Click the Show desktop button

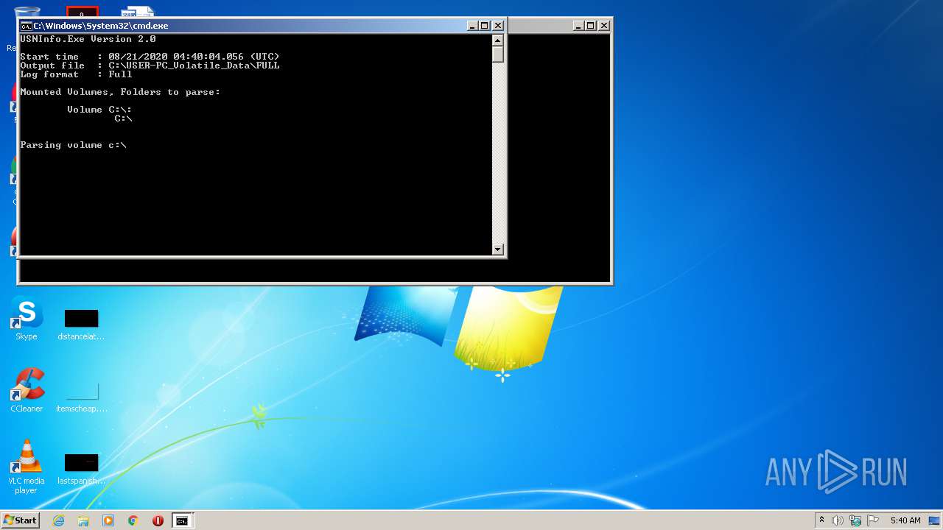pos(935,520)
